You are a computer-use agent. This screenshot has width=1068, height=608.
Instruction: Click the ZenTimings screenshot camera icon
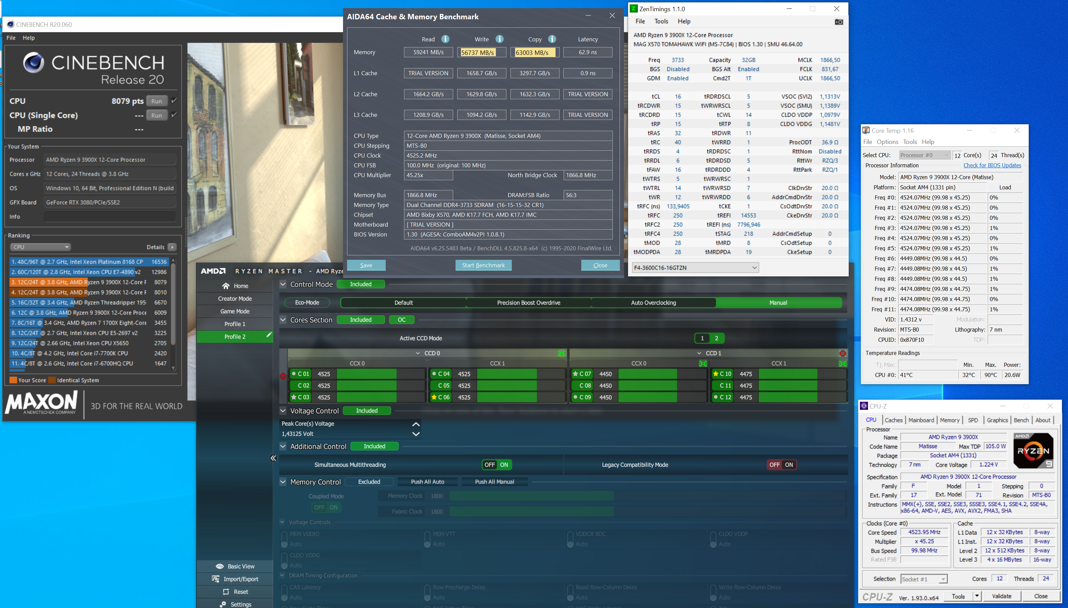point(838,22)
